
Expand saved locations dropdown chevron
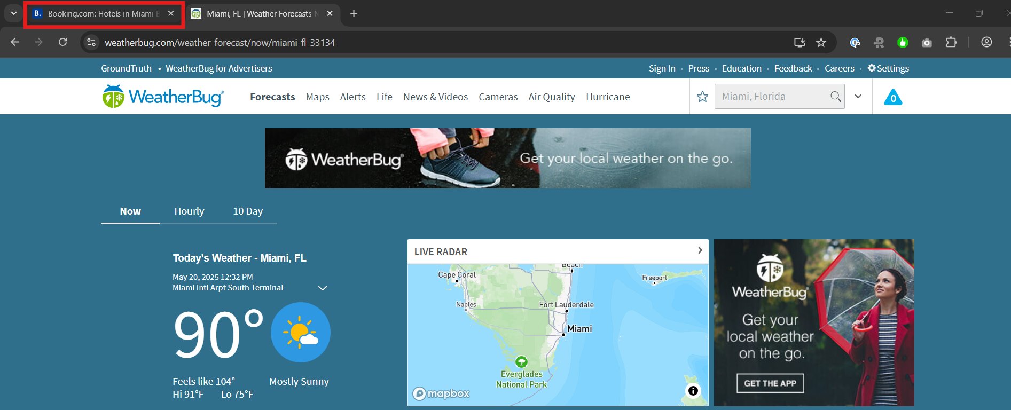tap(858, 97)
